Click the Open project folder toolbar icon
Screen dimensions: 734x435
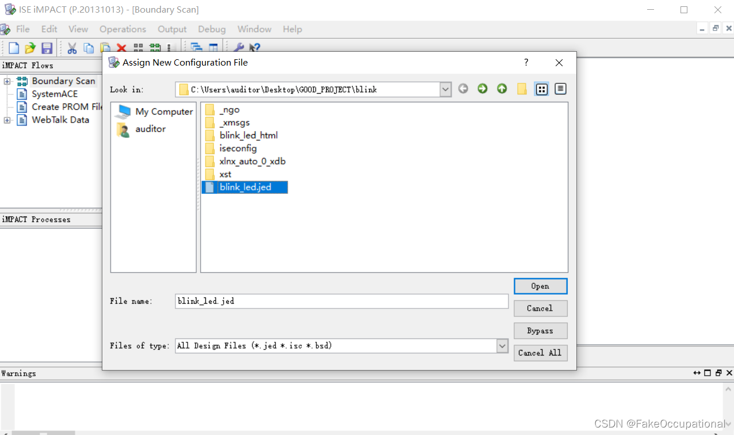pos(30,48)
